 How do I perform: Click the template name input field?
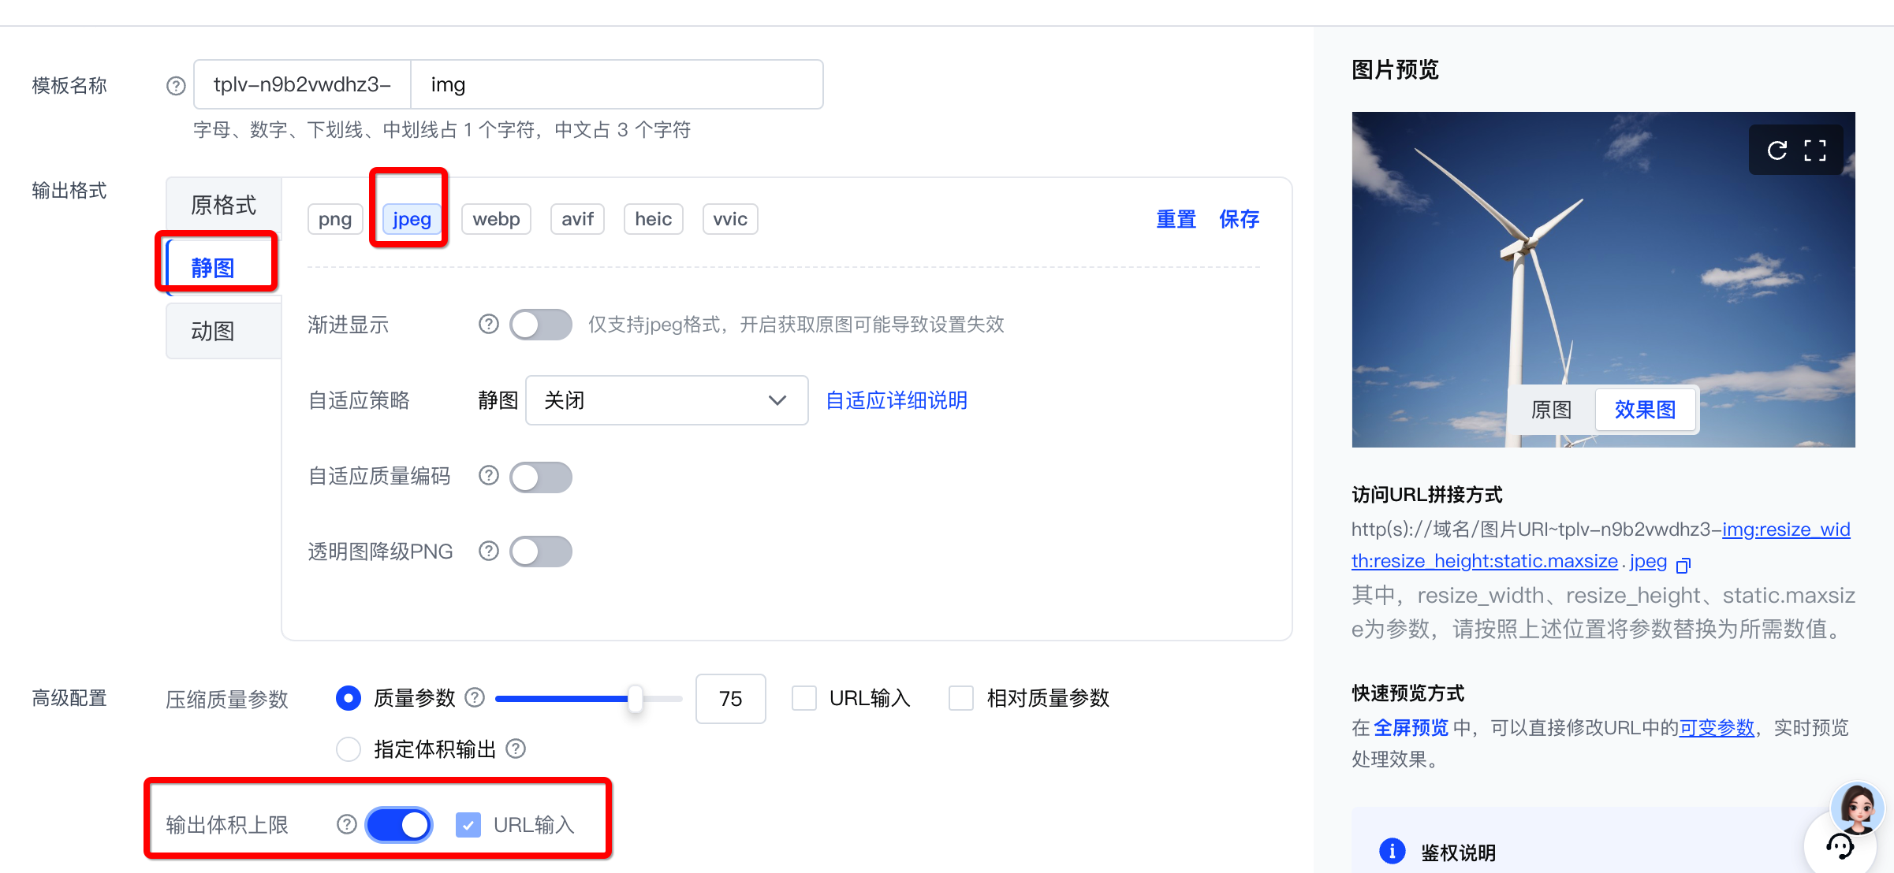615,84
